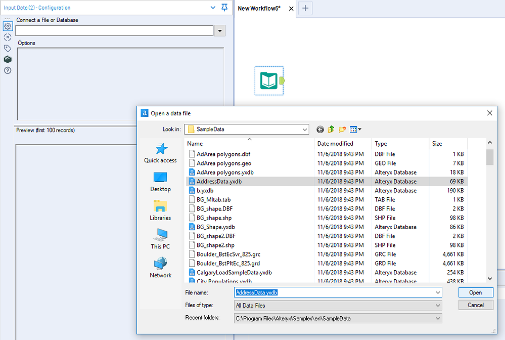Open the Configuration gear icon in side panel
Screen dimensions: 505x340
[8, 26]
